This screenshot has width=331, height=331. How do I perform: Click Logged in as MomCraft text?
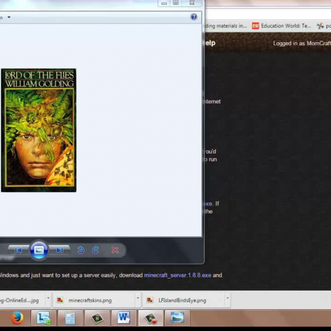tap(302, 43)
